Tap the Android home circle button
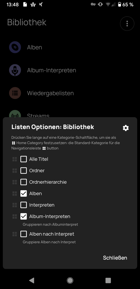The height and width of the screenshot is (289, 140). [x=70, y=280]
